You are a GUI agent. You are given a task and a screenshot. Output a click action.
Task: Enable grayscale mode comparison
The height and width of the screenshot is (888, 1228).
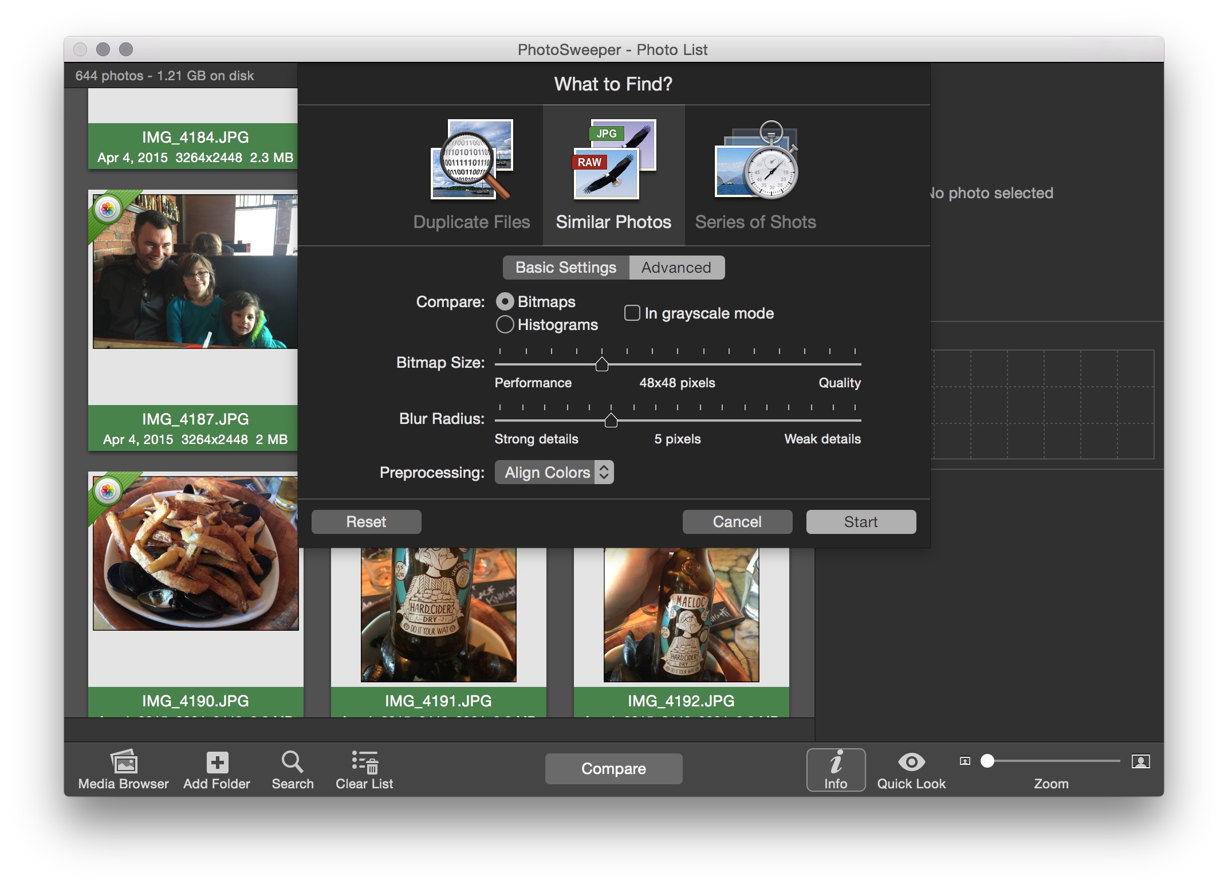coord(632,313)
